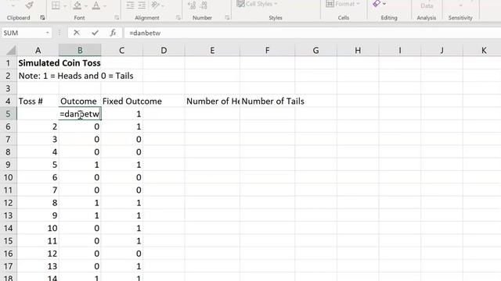This screenshot has width=501, height=281.
Task: Expand the Fill Color dropdown arrow
Action: (x=86, y=5)
